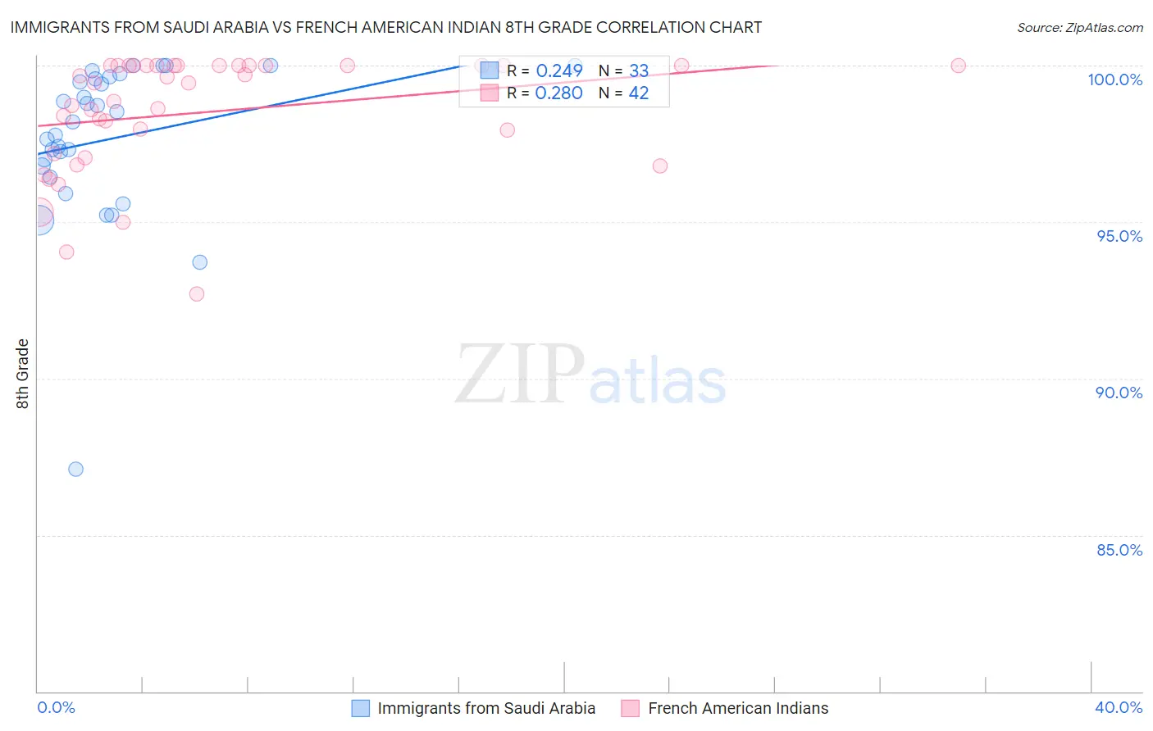Click the ZIPatlas watermark logo
This screenshot has width=1153, height=731.
click(590, 376)
